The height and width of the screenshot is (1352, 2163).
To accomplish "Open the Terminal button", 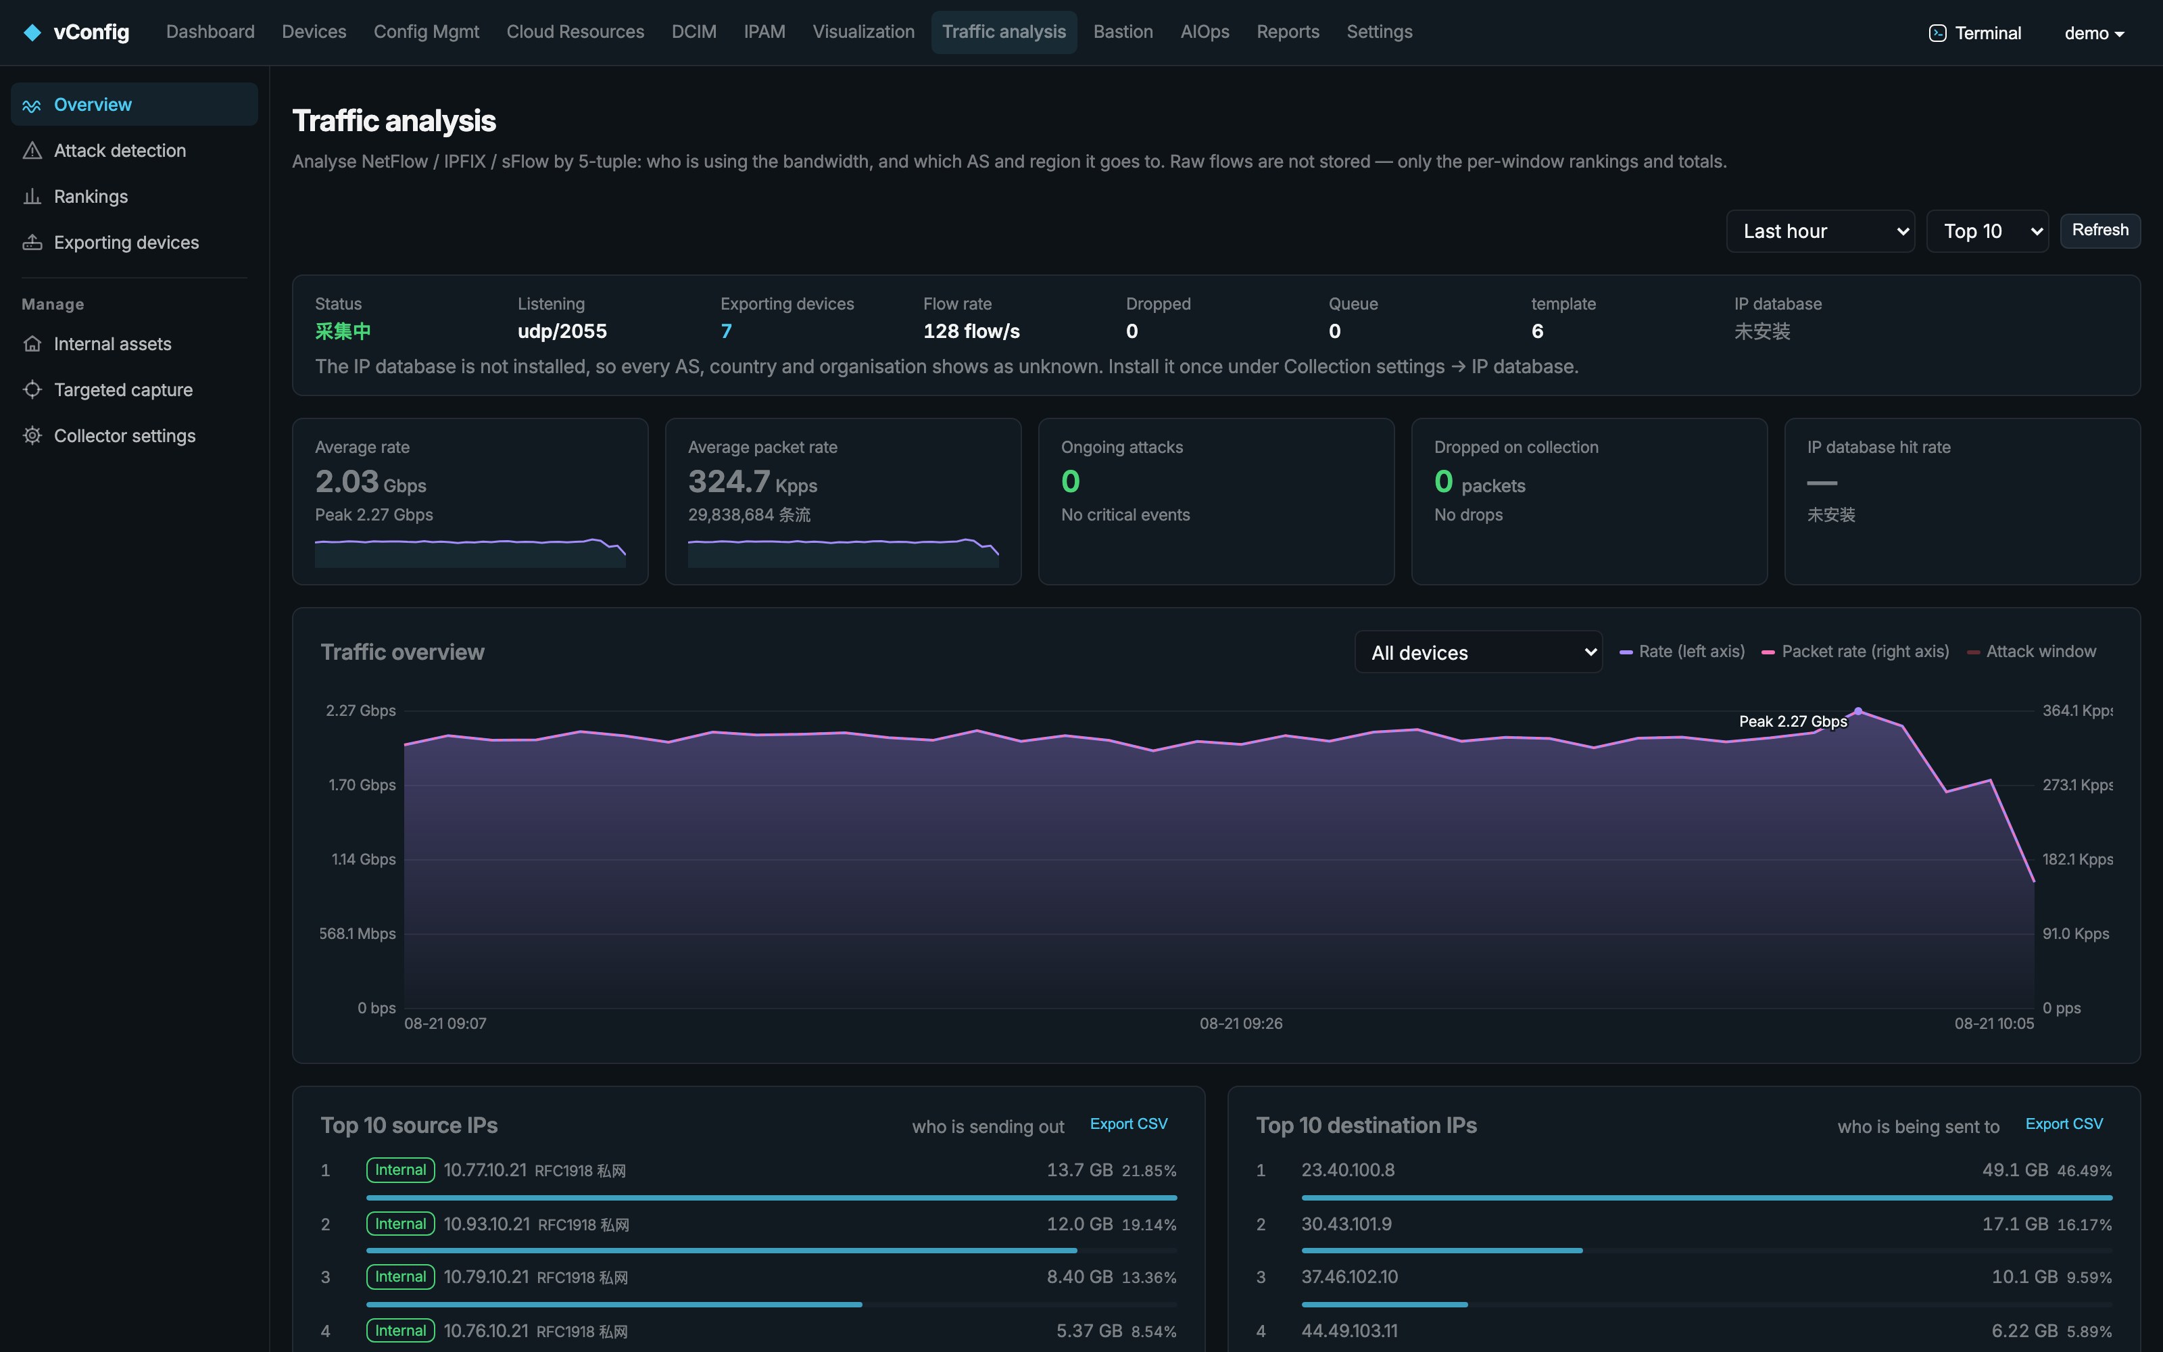I will pyautogui.click(x=1974, y=33).
